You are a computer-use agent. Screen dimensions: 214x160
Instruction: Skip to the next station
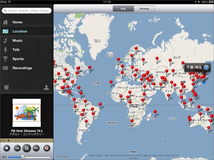pos(36,148)
